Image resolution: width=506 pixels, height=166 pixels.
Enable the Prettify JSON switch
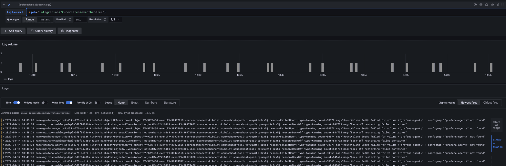[x=97, y=103]
